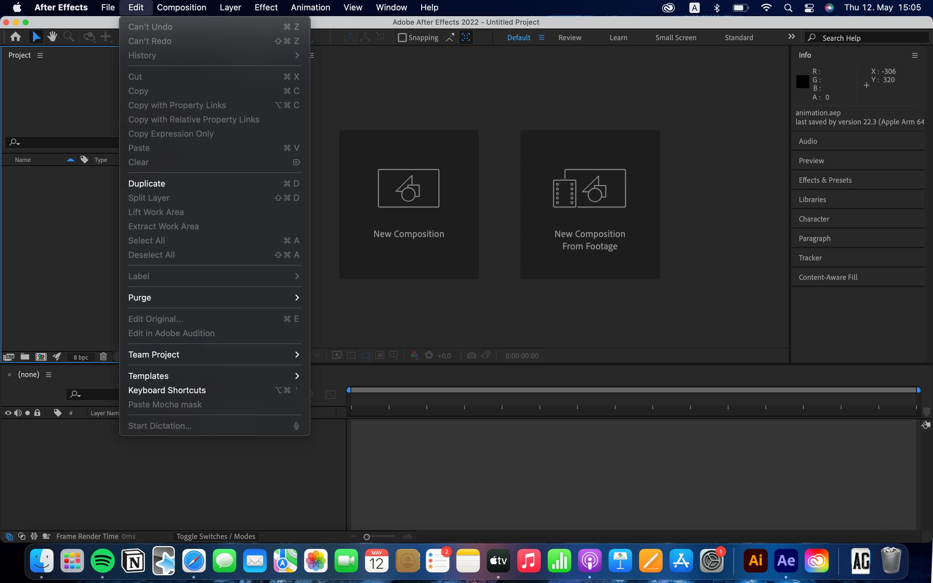Switch to the Small Screen workspace

675,37
